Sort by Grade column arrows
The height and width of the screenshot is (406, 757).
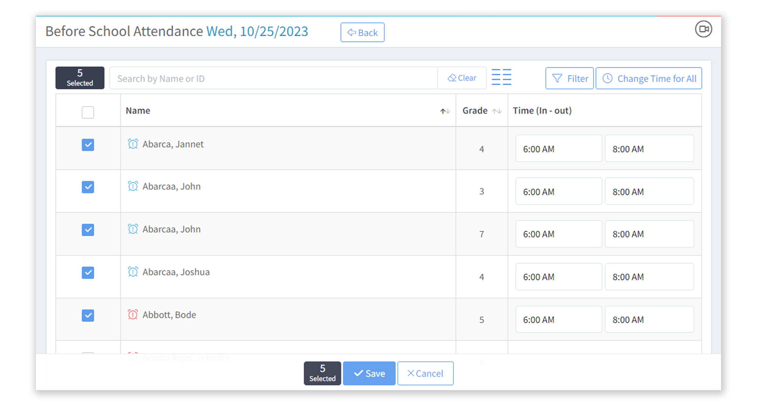[x=497, y=111]
